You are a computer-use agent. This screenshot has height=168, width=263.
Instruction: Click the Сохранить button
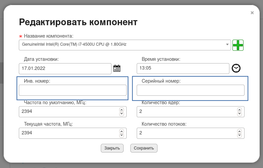pyautogui.click(x=144, y=148)
